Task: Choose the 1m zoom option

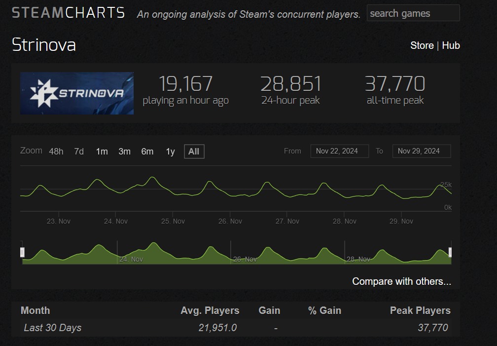Action: pyautogui.click(x=102, y=152)
